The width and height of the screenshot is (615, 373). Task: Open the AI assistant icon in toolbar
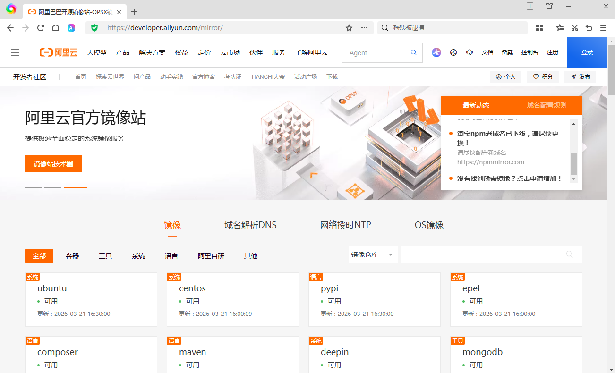click(71, 28)
